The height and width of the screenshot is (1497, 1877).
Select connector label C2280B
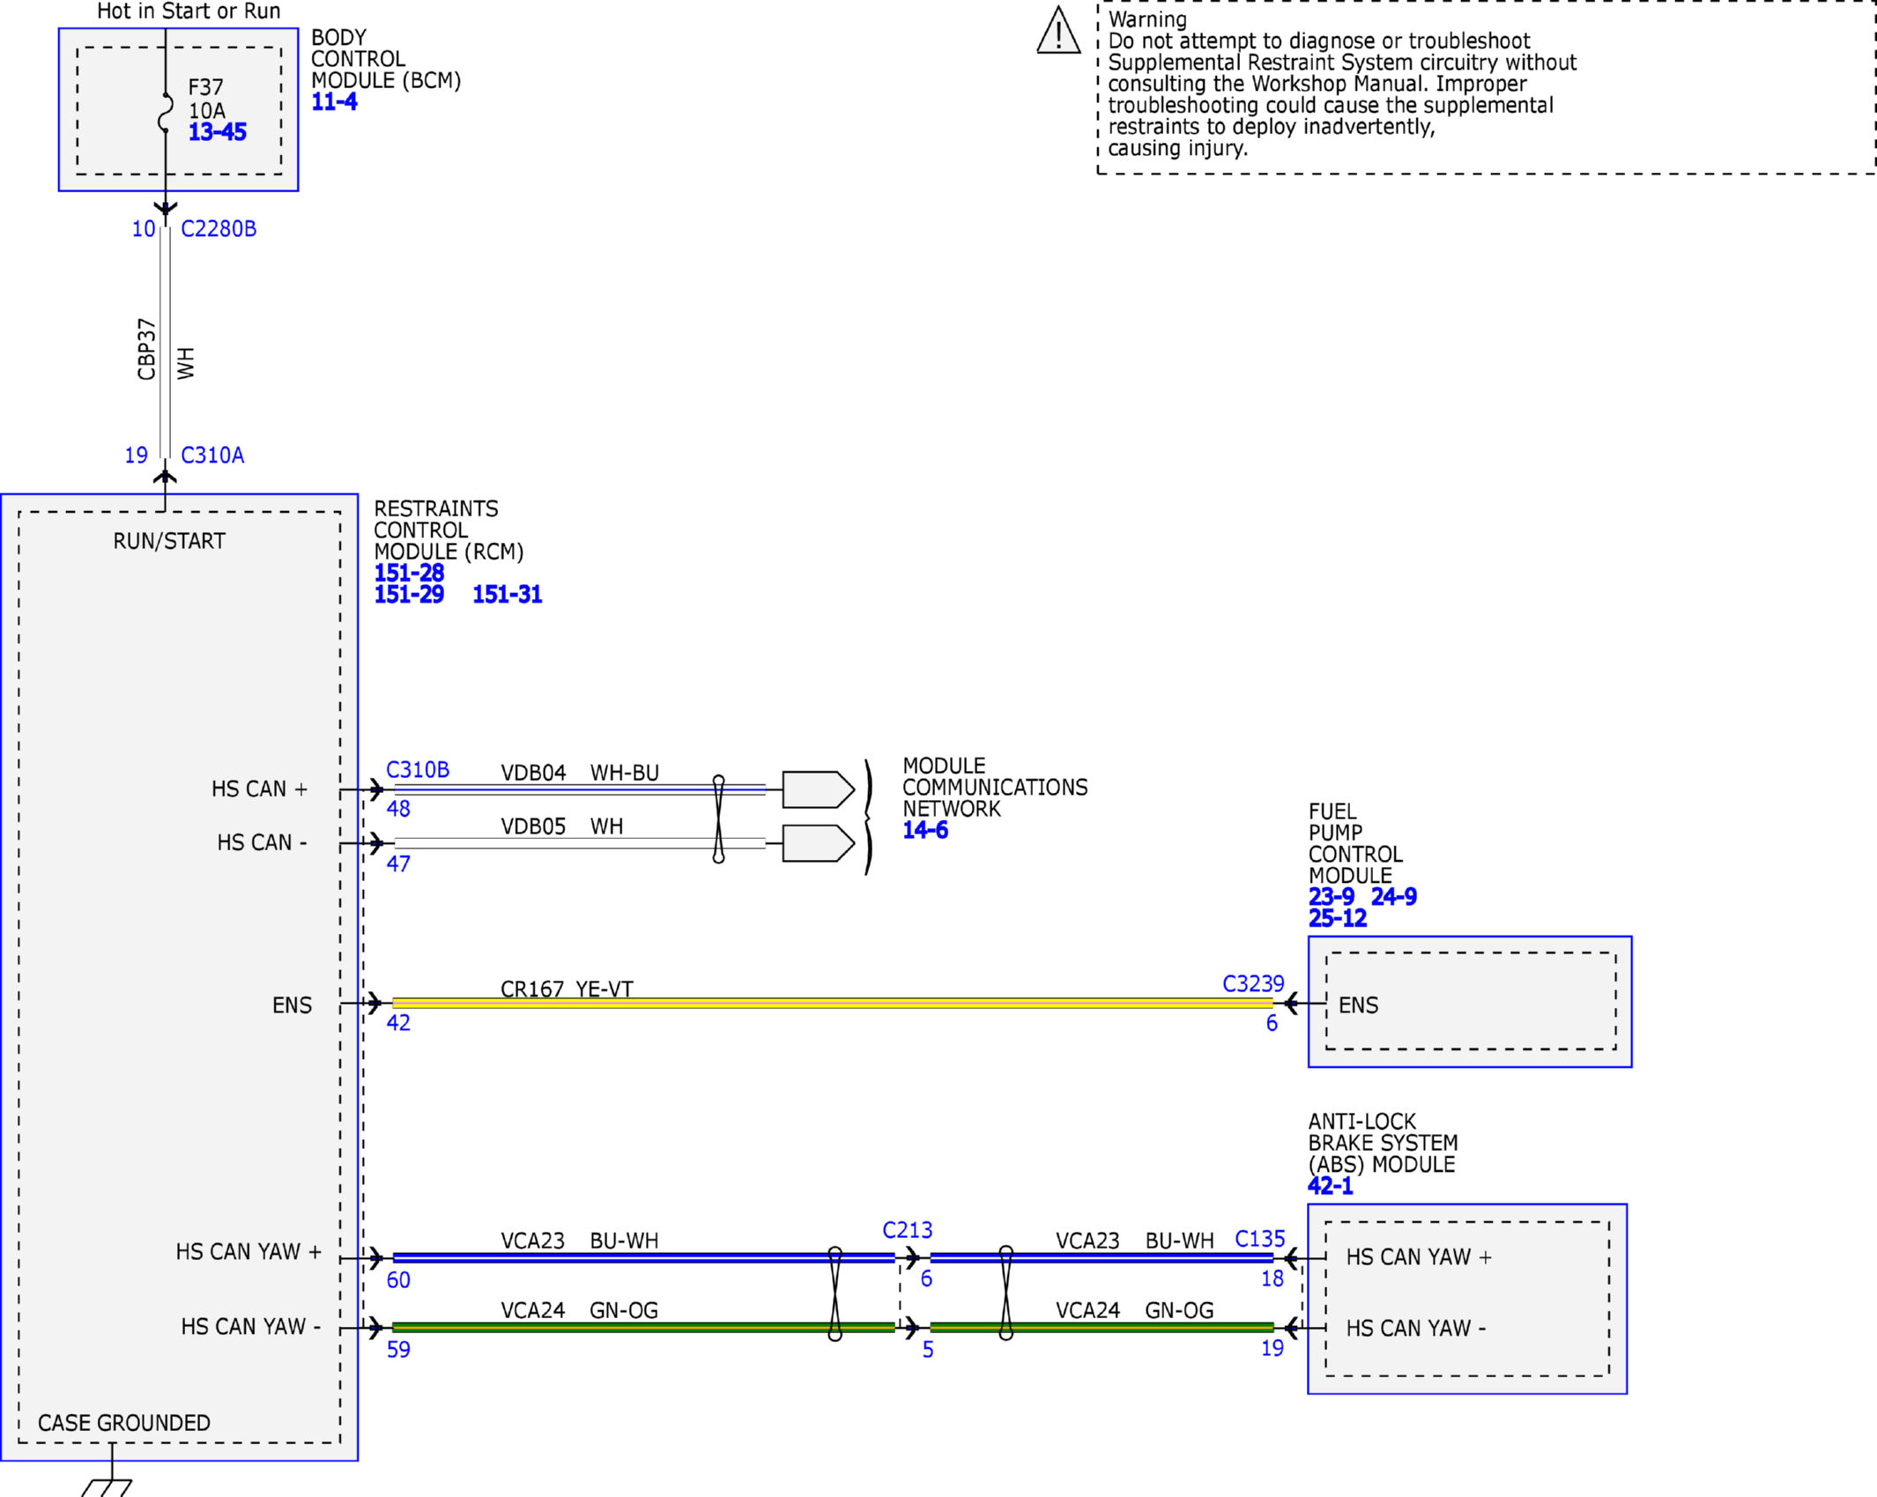(219, 229)
